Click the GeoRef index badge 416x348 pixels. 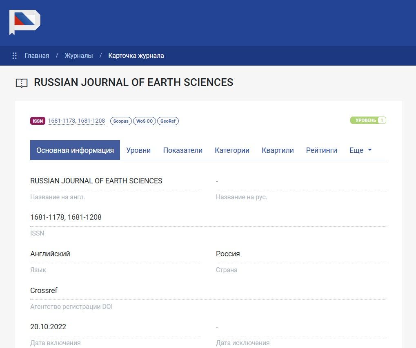pyautogui.click(x=168, y=121)
